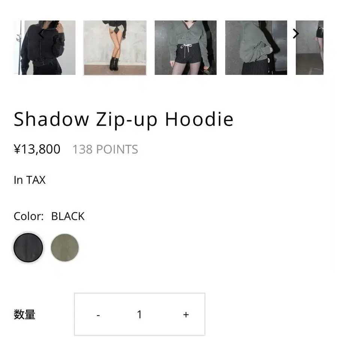View the green hoodie with striped shorts thumbnail

tap(185, 48)
